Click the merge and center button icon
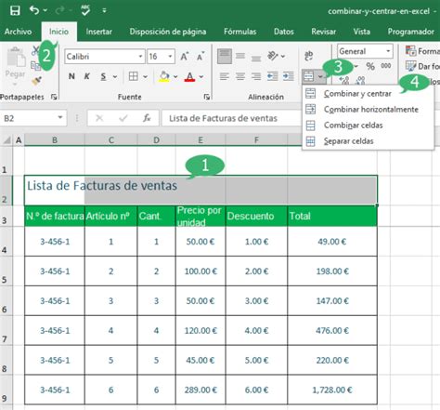Image resolution: width=440 pixels, height=410 pixels. [x=309, y=76]
